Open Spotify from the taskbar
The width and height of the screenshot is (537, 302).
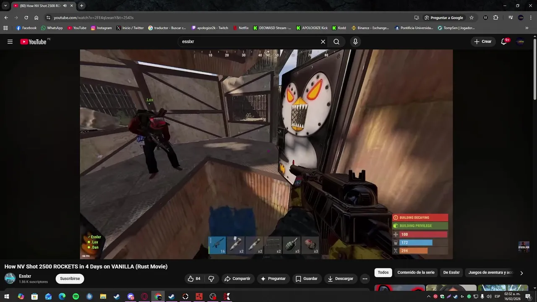pyautogui.click(x=76, y=297)
